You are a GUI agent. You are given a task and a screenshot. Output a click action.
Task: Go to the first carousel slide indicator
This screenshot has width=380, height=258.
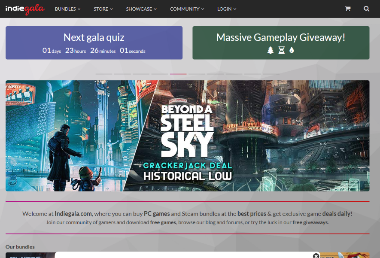click(x=104, y=74)
